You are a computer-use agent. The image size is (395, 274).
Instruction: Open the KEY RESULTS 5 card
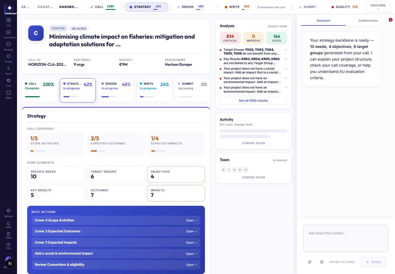(x=56, y=193)
